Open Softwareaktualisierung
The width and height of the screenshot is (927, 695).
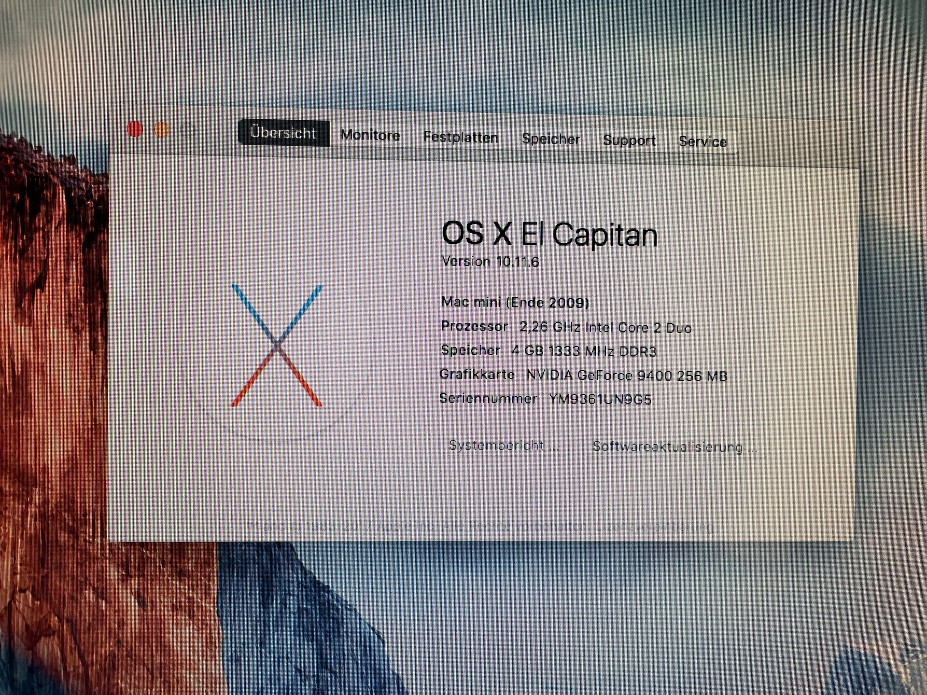point(674,447)
